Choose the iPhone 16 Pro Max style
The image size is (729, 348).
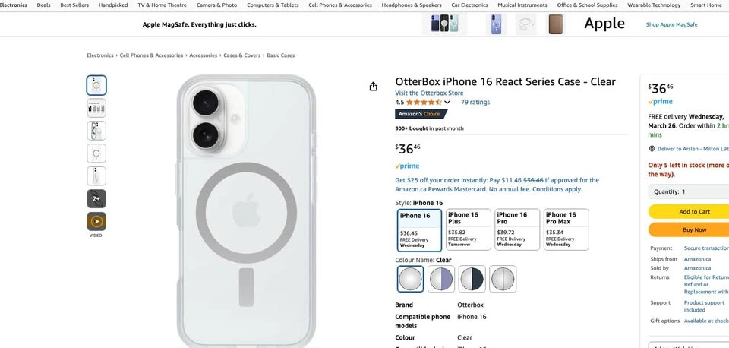(x=566, y=229)
